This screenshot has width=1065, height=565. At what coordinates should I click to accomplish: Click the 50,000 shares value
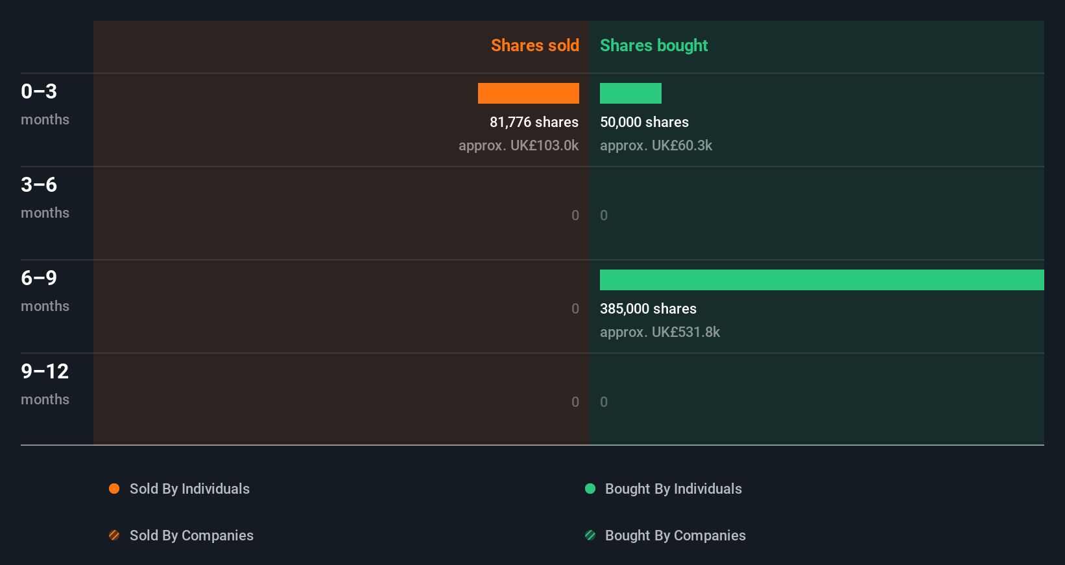[644, 122]
